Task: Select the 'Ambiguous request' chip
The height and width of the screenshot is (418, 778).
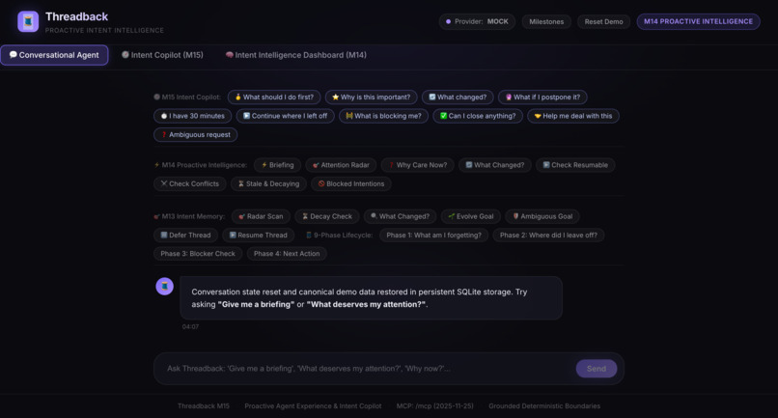Action: point(196,134)
